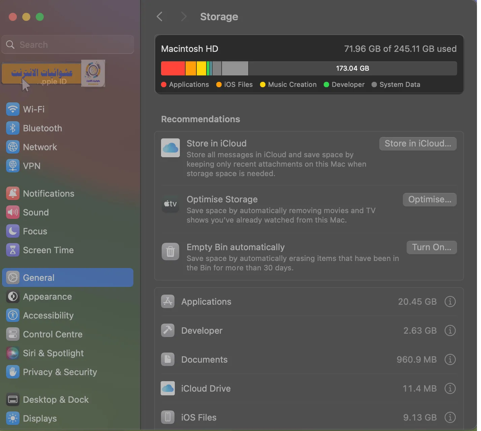The width and height of the screenshot is (481, 431).
Task: Click the 173.04 GB free space label
Action: pos(353,68)
